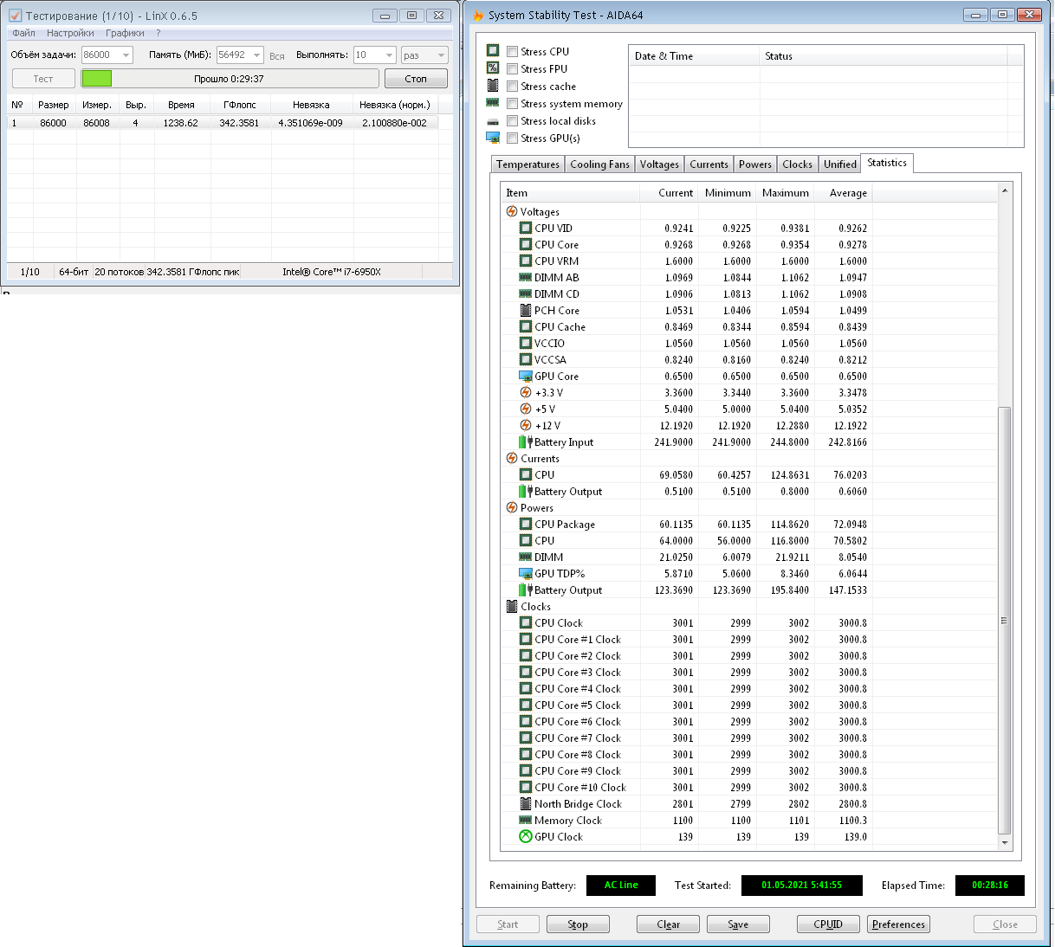Switch to the Powers tab
Image resolution: width=1055 pixels, height=947 pixels.
(755, 164)
